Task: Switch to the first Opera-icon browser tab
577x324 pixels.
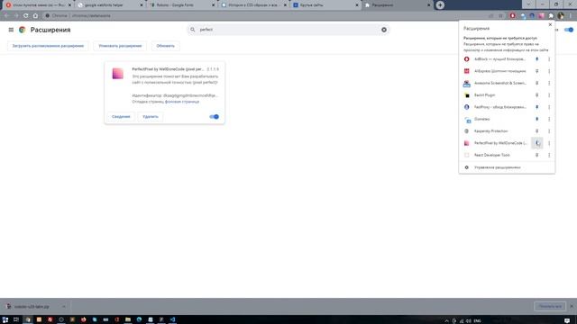Action: tap(38, 5)
